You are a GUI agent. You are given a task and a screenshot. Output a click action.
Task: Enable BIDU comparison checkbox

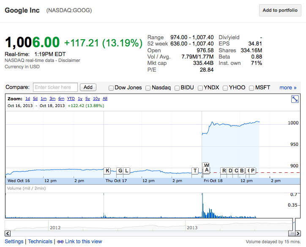click(x=177, y=88)
